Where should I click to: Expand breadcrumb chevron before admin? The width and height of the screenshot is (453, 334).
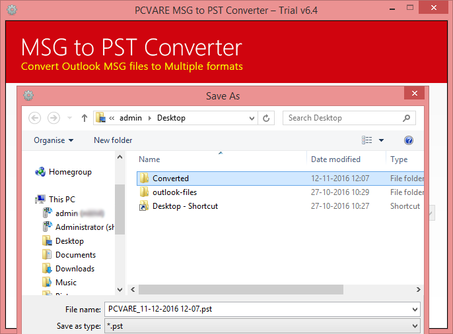(112, 118)
